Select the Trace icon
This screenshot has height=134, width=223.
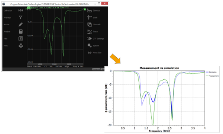tap(90, 32)
